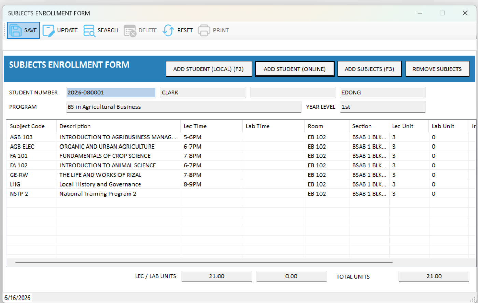The height and width of the screenshot is (303, 478).
Task: Click the Description column header
Action: (x=118, y=126)
